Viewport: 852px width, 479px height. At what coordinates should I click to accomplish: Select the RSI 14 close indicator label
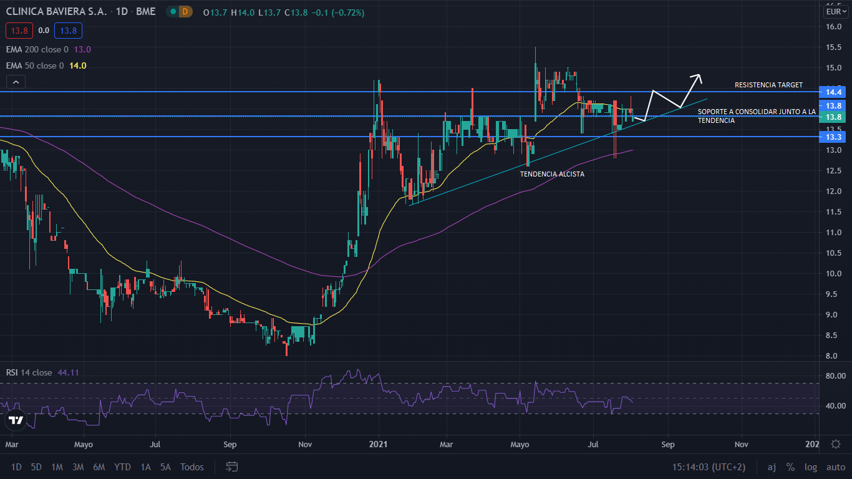[29, 372]
